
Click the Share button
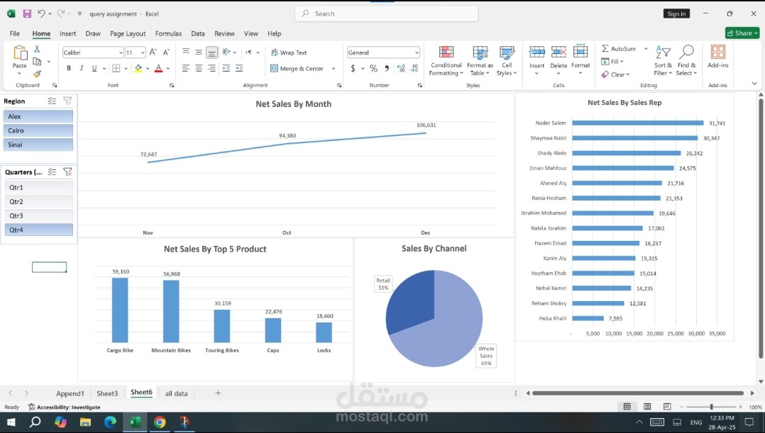pos(742,33)
